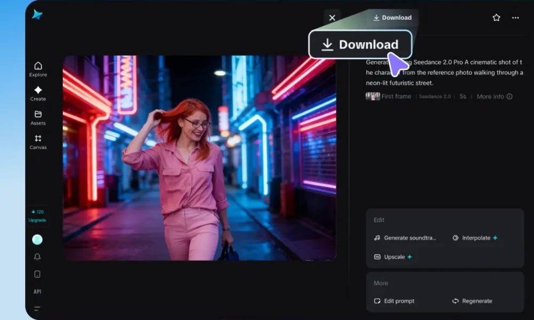534x320 pixels.
Task: Click the More info circle icon
Action: 509,97
